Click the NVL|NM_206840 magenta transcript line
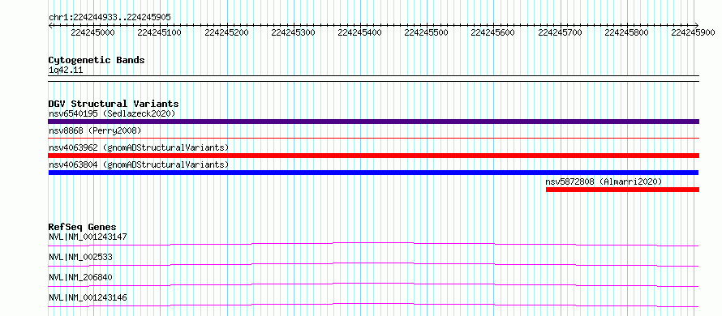Viewport: 722px width, 316px height. (373, 284)
